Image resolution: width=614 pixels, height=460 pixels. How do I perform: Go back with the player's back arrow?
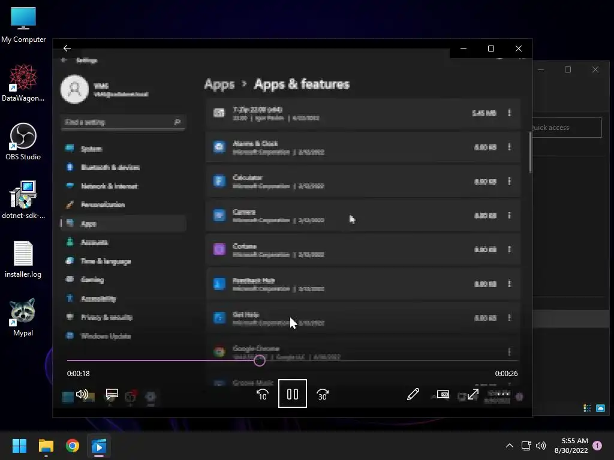coord(67,48)
